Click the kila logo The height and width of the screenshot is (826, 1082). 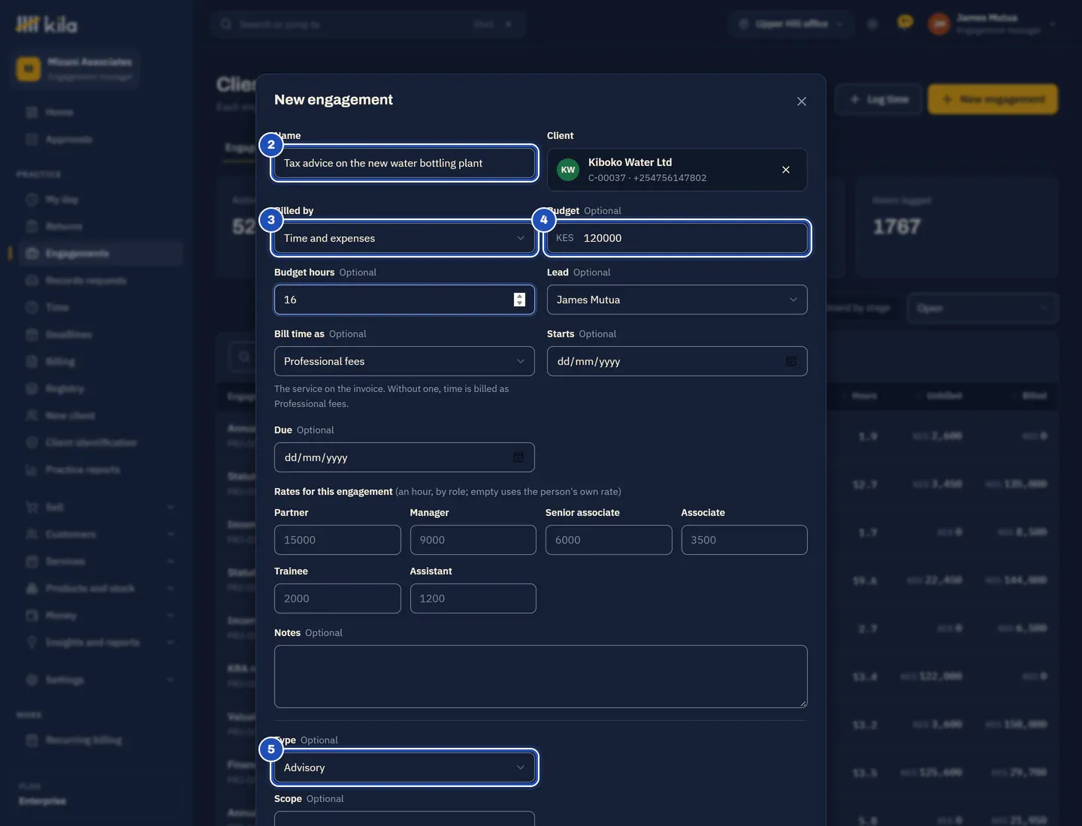tap(47, 25)
